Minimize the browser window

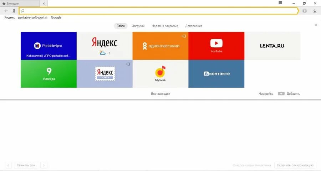coord(294,3)
